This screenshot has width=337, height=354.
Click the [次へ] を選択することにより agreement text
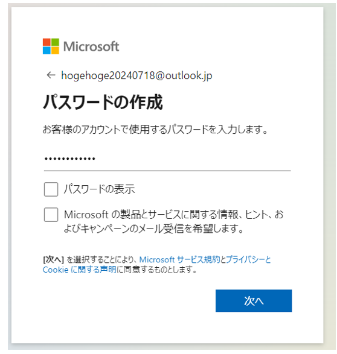(89, 260)
